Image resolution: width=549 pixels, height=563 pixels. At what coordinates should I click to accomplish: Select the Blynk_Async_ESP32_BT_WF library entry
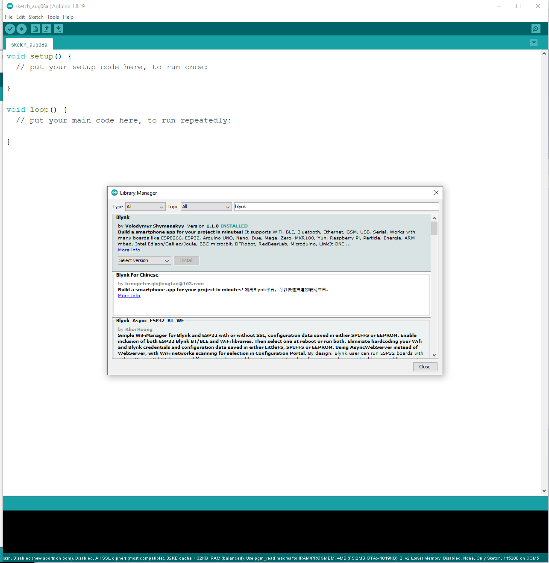(x=271, y=338)
